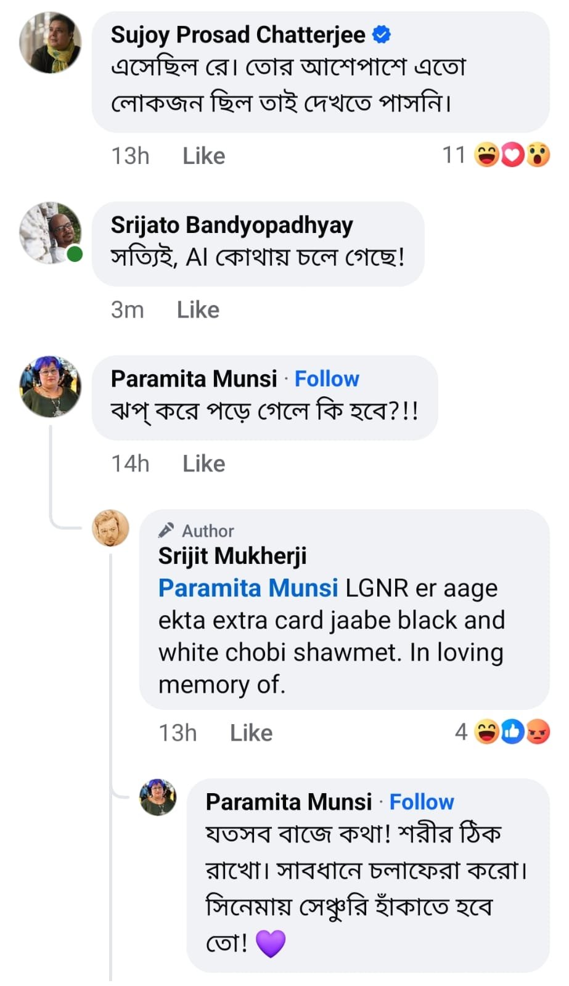Like Paramita Munsi's 14h comment
This screenshot has height=986, width=569.
[x=203, y=463]
